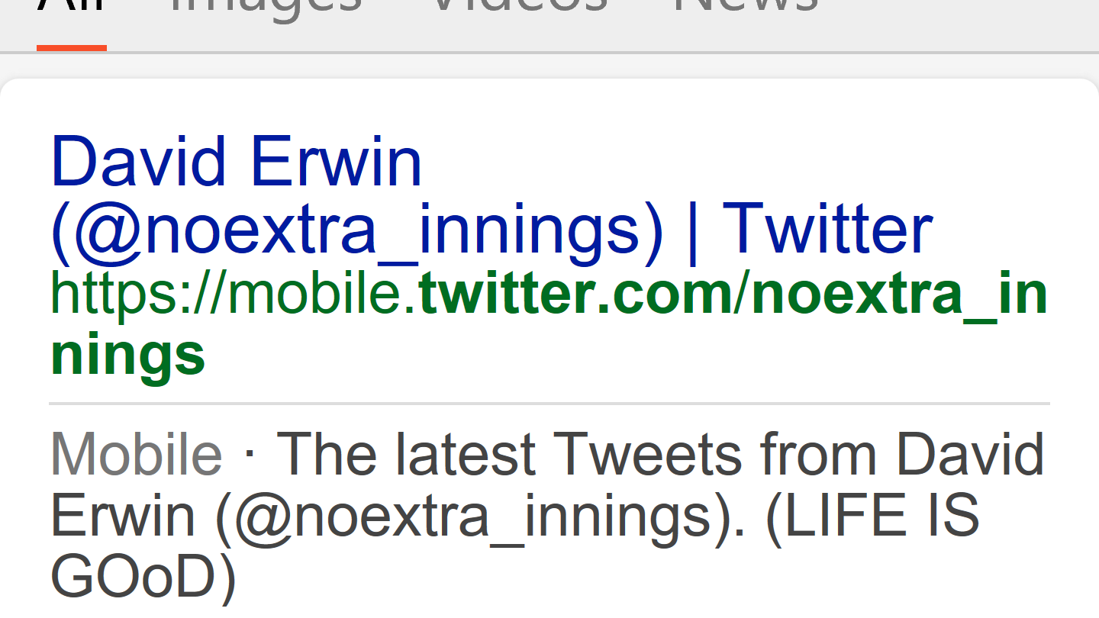Click "(@noextra_innings)" in the blue title
Image resolution: width=1099 pixels, height=618 pixels.
point(356,228)
